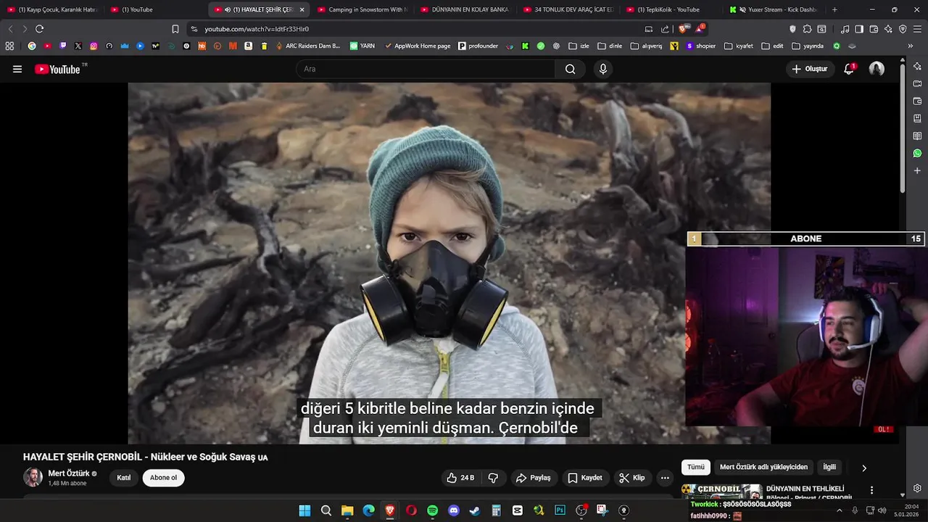
Task: Open the alışveriş bookmarks folder
Action: pos(646,46)
